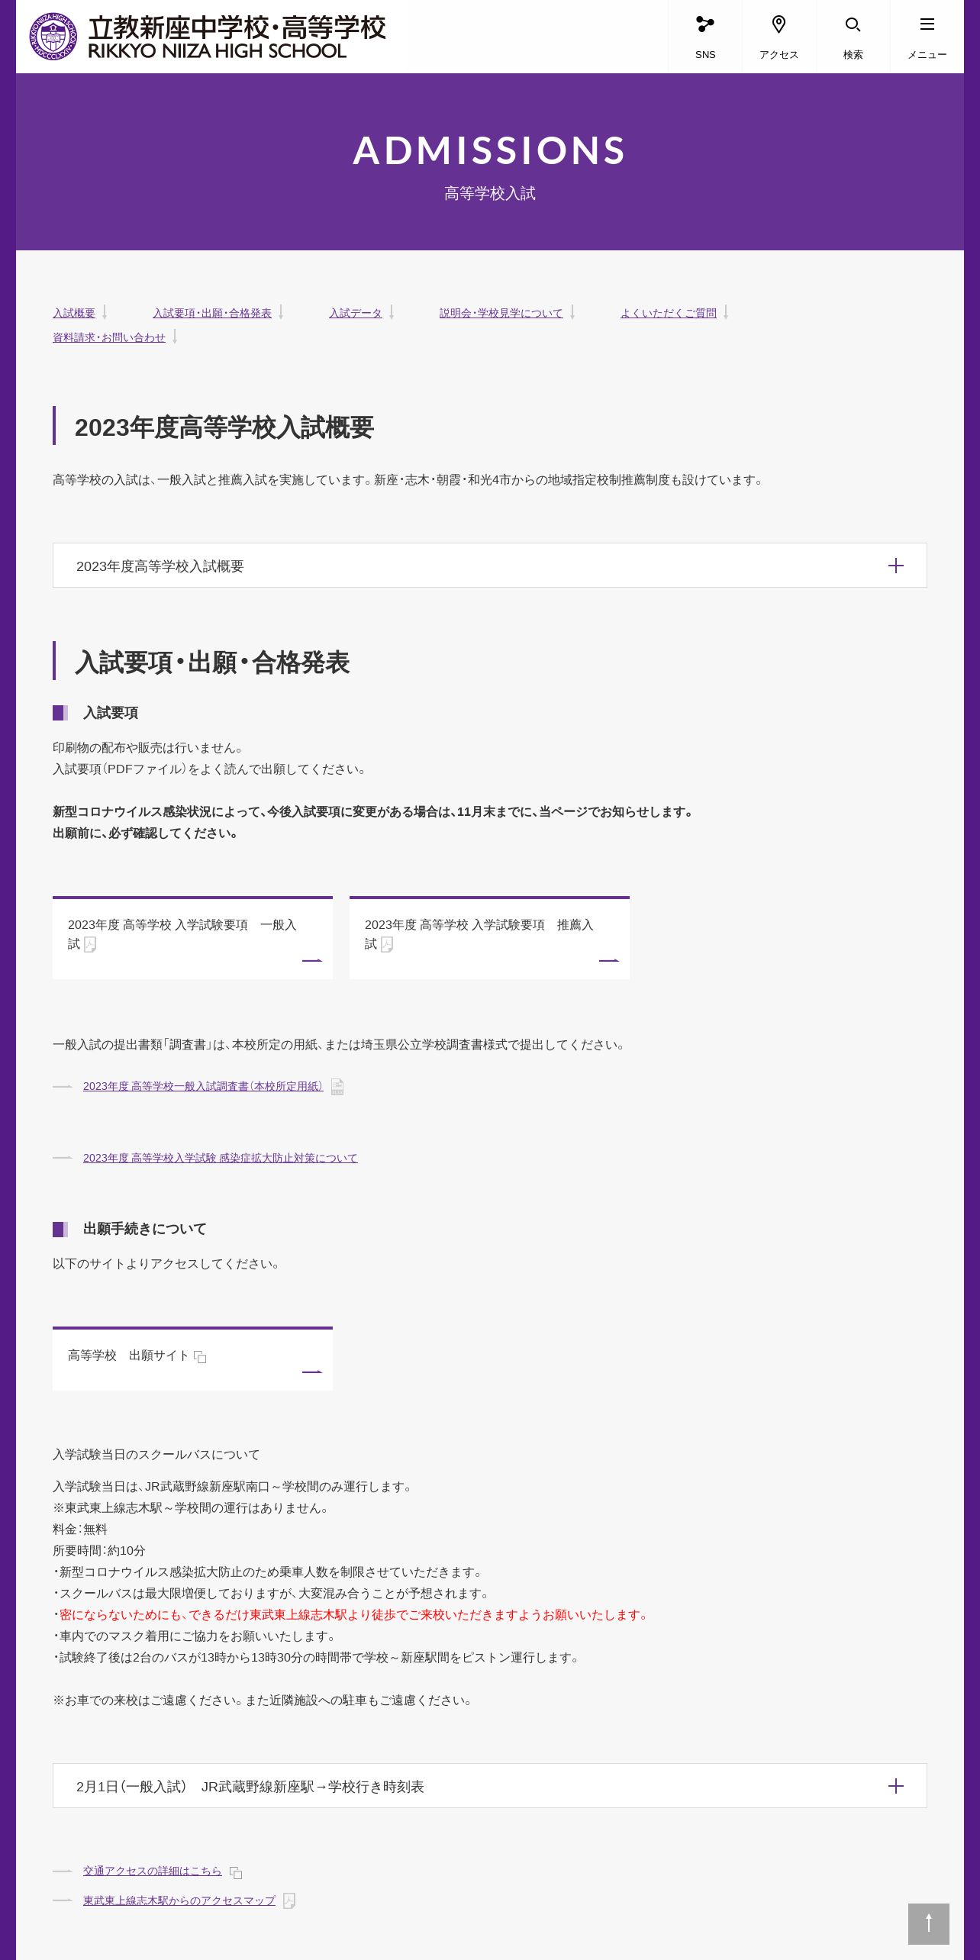Click down arrow beside よくいただくご質問
This screenshot has height=1960, width=980.
[x=726, y=312]
